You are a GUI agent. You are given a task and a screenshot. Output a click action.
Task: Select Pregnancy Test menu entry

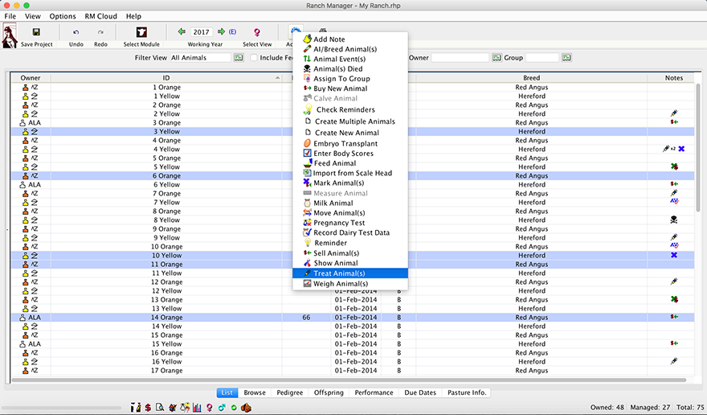[x=339, y=223]
